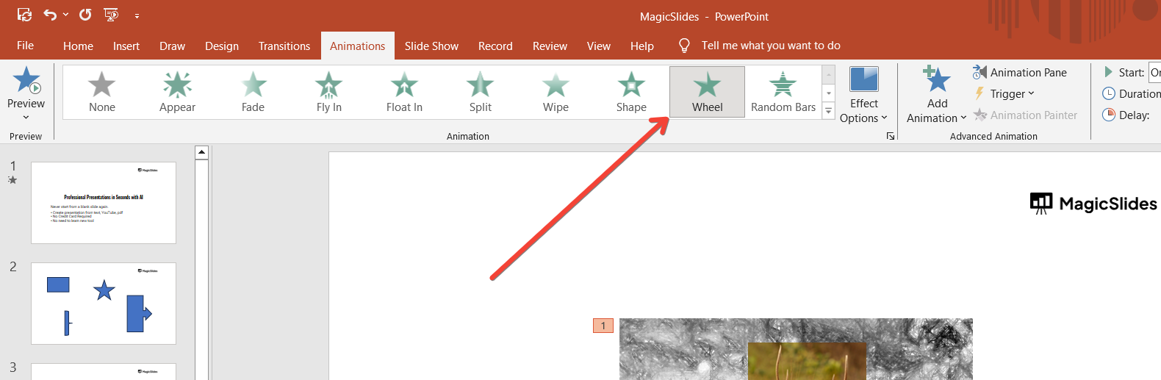Select slide 1 thumbnail
Screen dimensions: 1161x380
tap(104, 203)
